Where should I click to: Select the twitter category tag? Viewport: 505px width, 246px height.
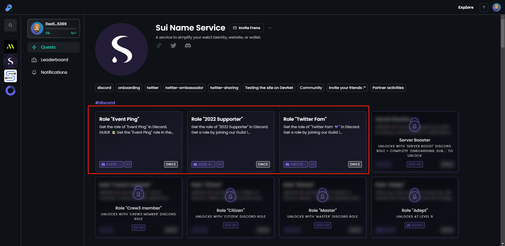(x=153, y=88)
